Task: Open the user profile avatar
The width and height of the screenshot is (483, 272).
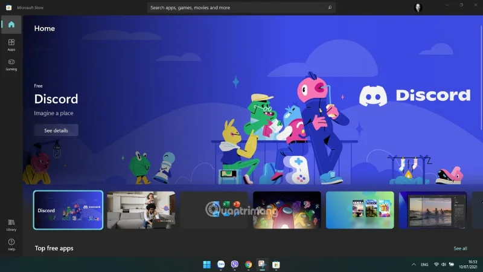Action: [418, 8]
